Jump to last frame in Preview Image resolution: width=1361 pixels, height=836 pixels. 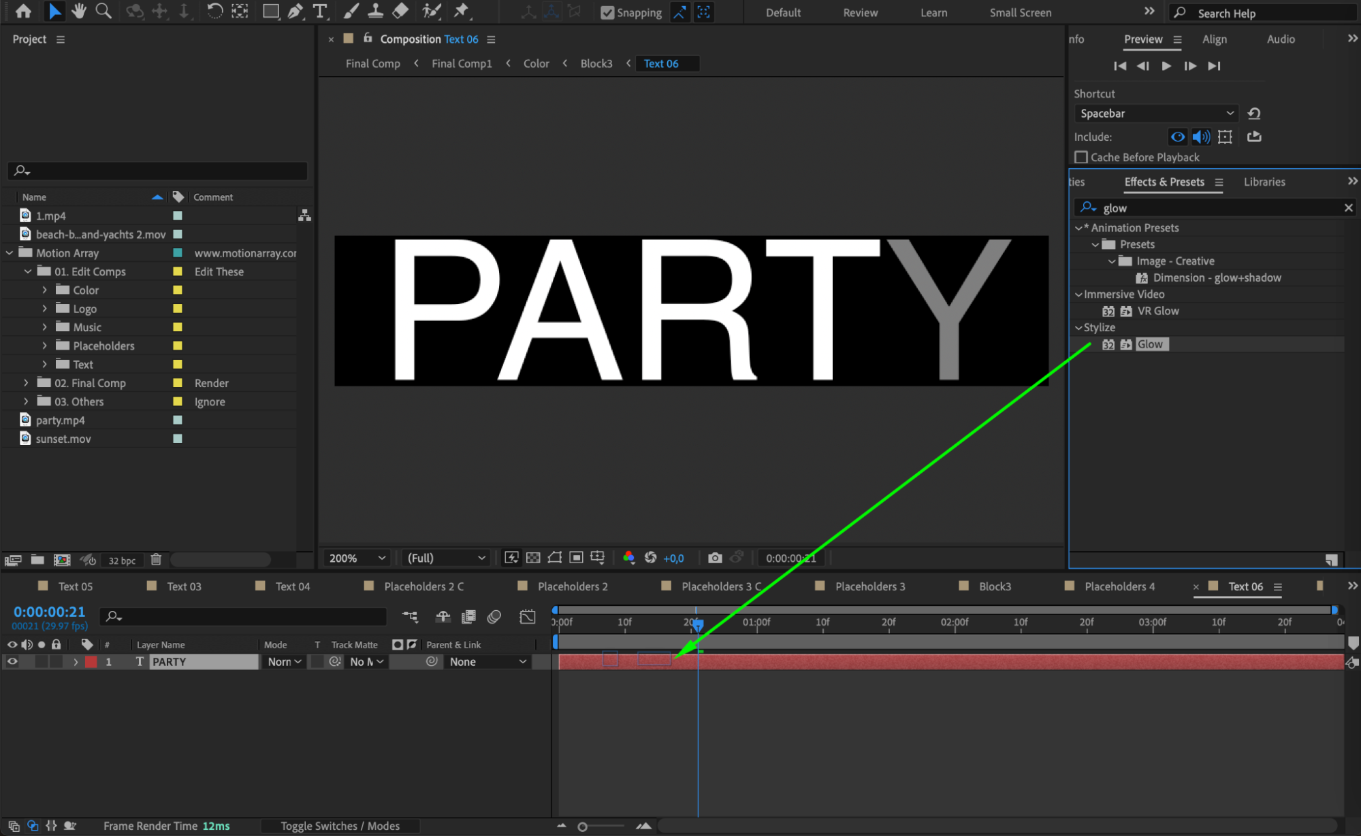1214,66
